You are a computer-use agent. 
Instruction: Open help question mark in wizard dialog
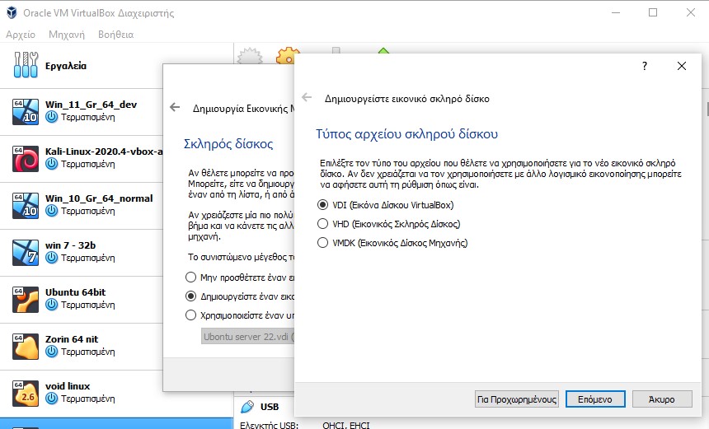645,66
